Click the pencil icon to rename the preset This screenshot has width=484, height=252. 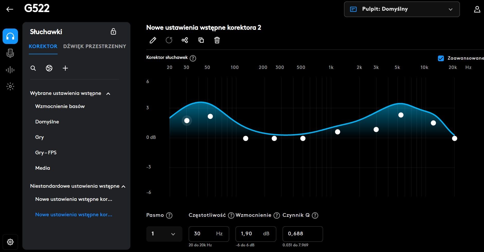[153, 40]
